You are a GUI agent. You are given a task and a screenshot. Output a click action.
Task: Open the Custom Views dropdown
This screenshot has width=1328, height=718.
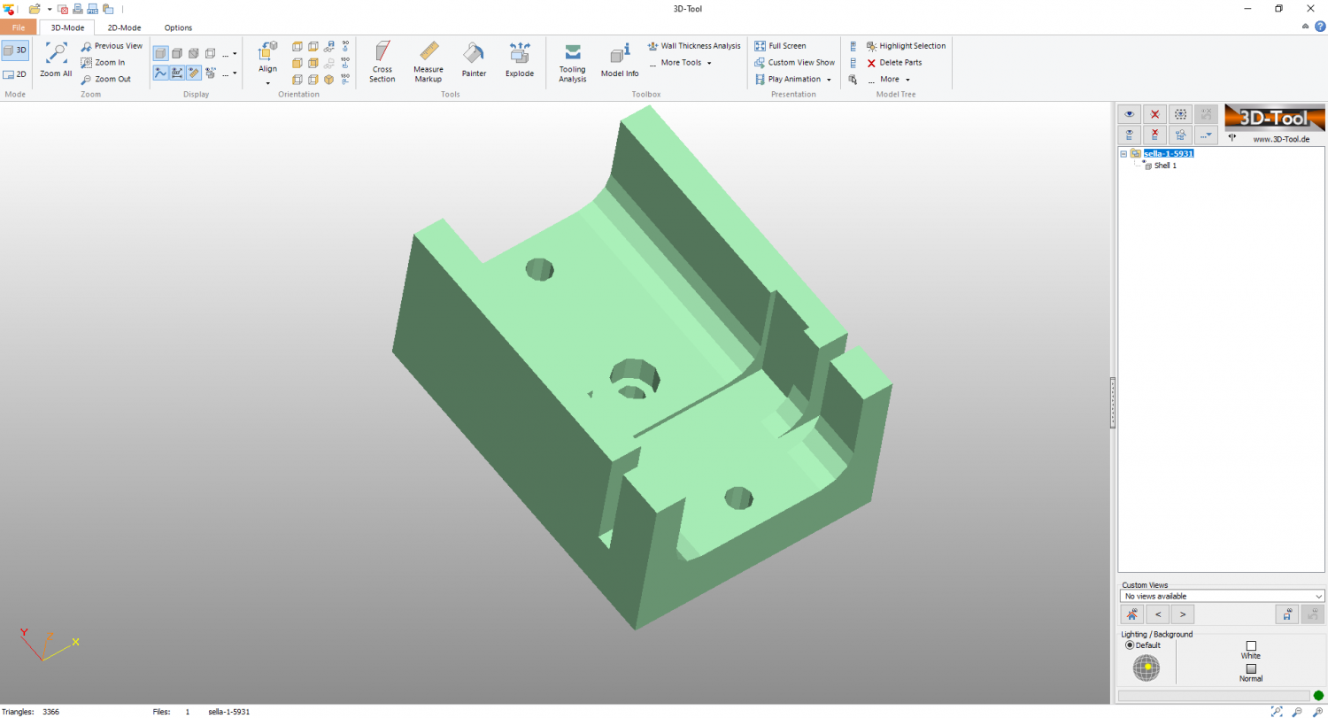coord(1222,596)
